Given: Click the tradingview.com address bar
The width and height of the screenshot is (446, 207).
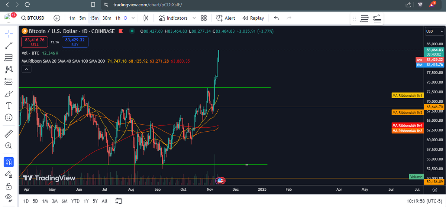Looking at the screenshot, I should (148, 4).
